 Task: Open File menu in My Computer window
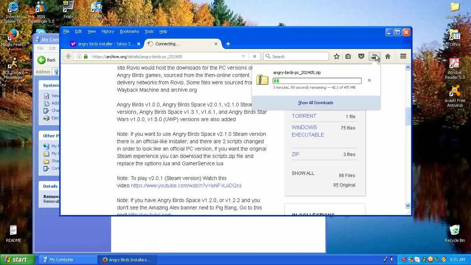40,48
